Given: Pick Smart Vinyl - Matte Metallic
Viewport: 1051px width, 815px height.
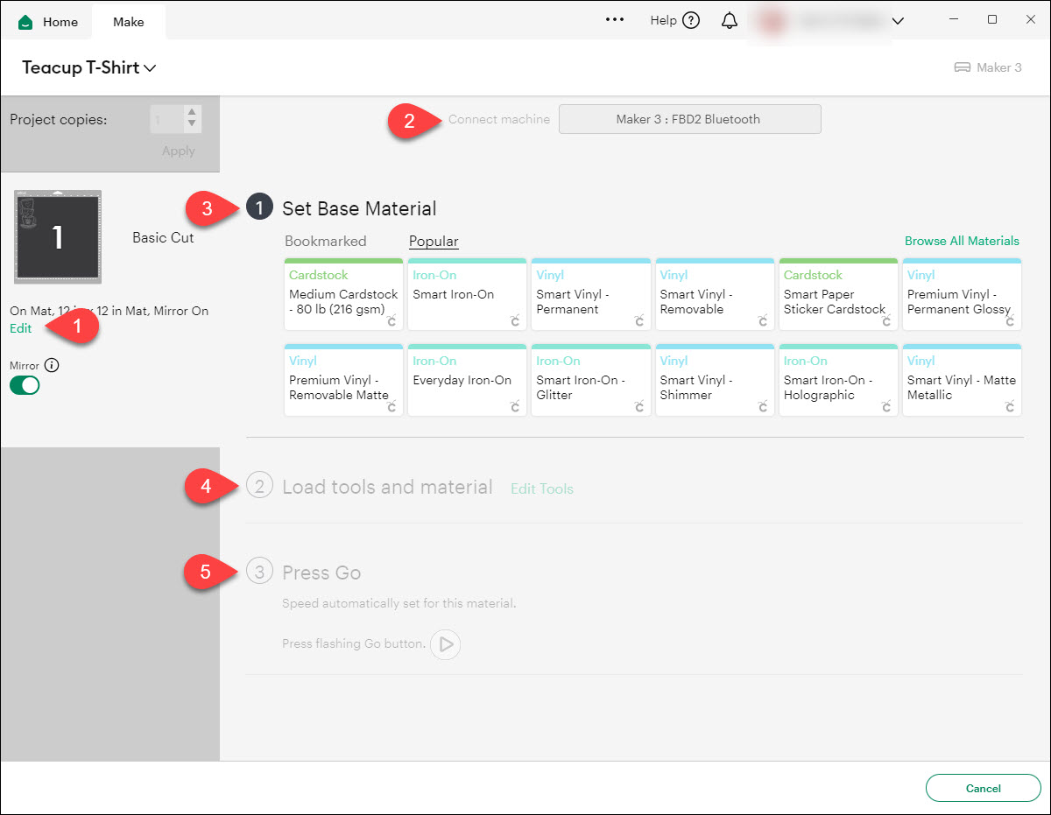Looking at the screenshot, I should pos(962,380).
